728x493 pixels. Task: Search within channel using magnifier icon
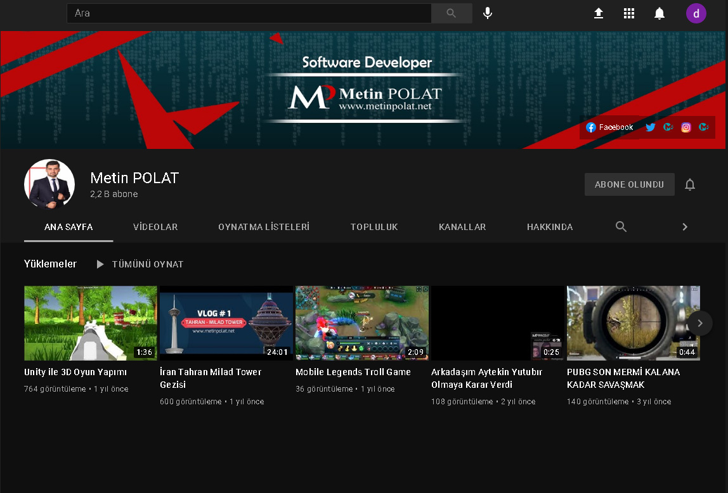[621, 227]
